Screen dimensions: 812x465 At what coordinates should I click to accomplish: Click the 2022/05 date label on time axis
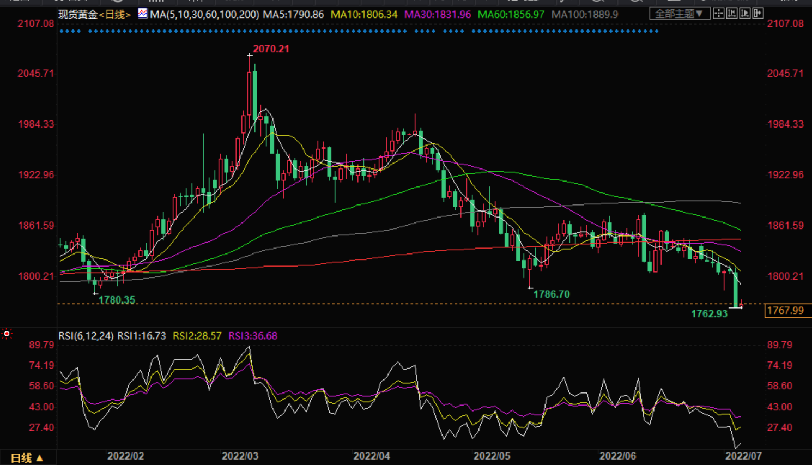(492, 456)
